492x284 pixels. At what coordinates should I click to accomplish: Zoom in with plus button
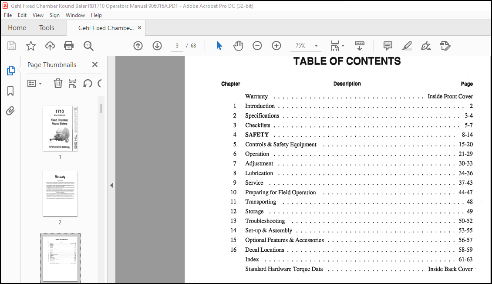point(276,46)
